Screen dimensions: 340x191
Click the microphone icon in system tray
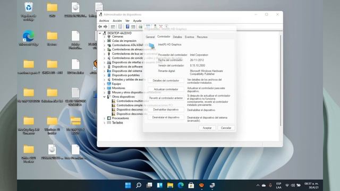click(270, 185)
